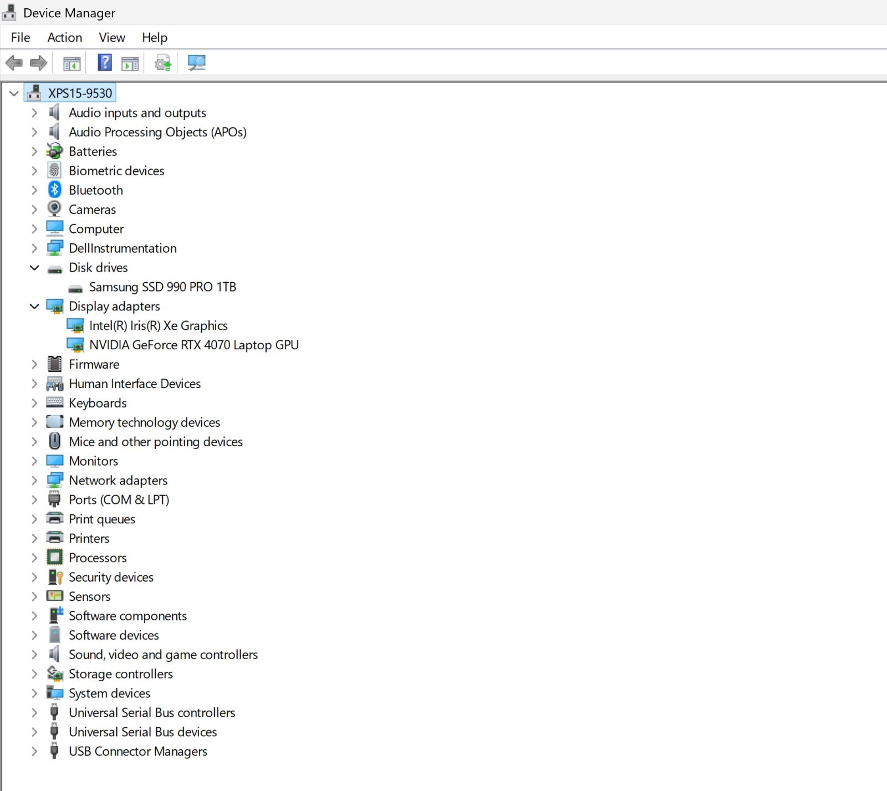Select the Software devices label
Screen dimensions: 887x791
tap(114, 635)
